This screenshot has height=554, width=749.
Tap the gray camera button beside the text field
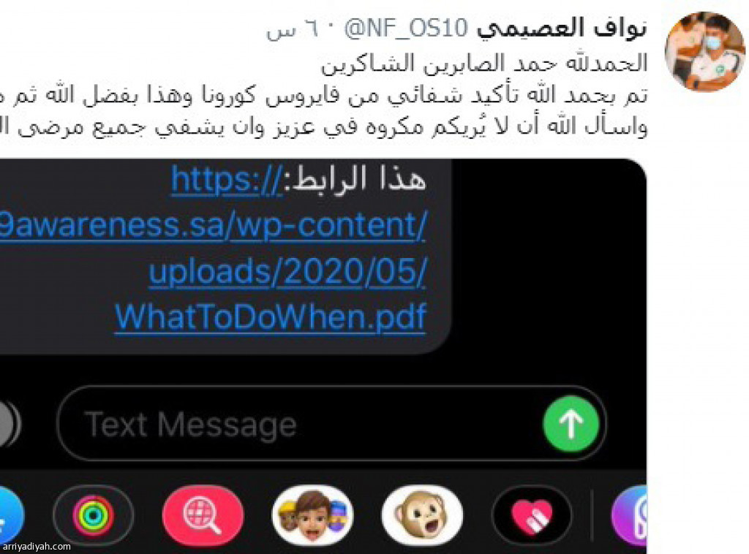[9, 424]
